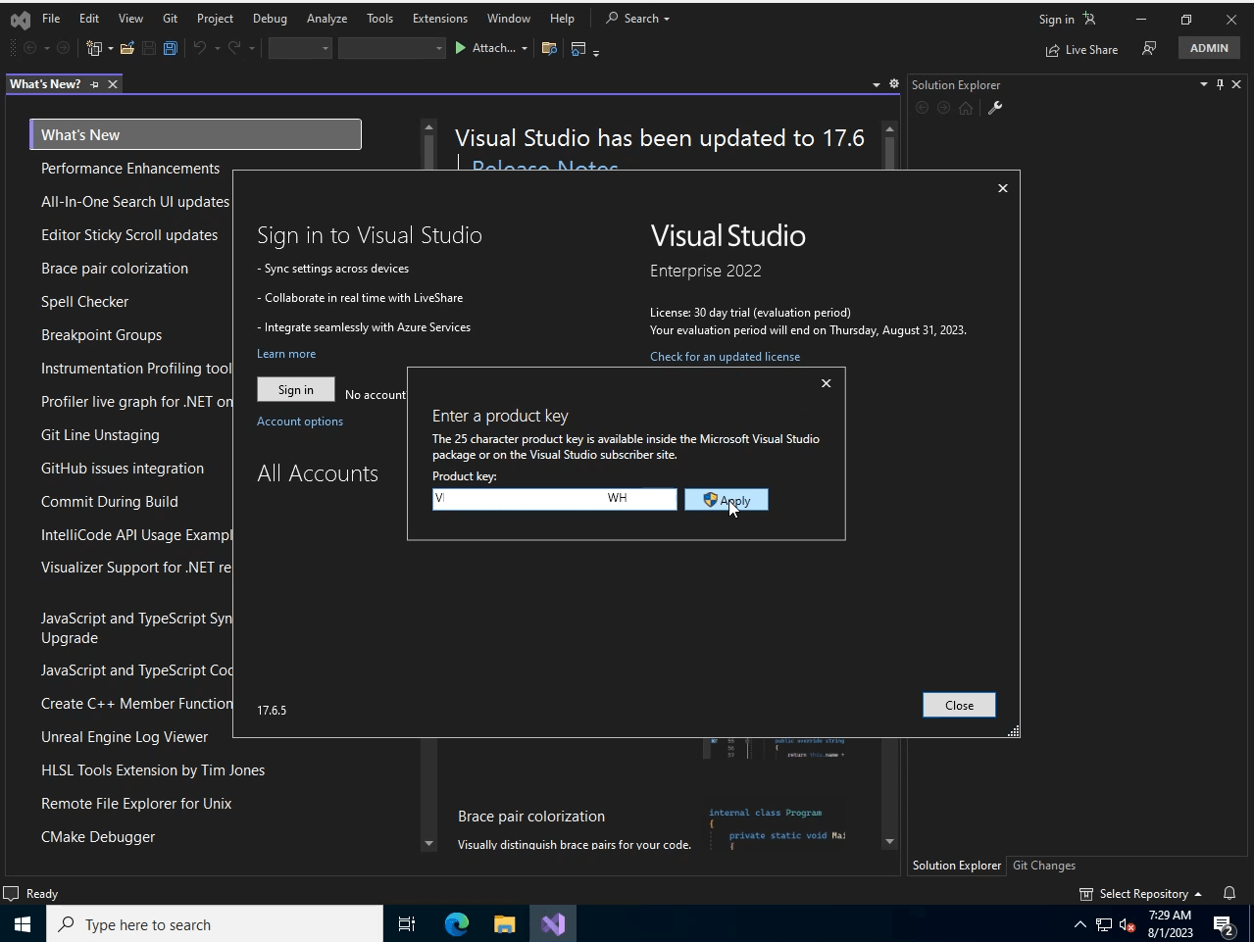Open Microsoft Edge from the taskbar

(457, 923)
